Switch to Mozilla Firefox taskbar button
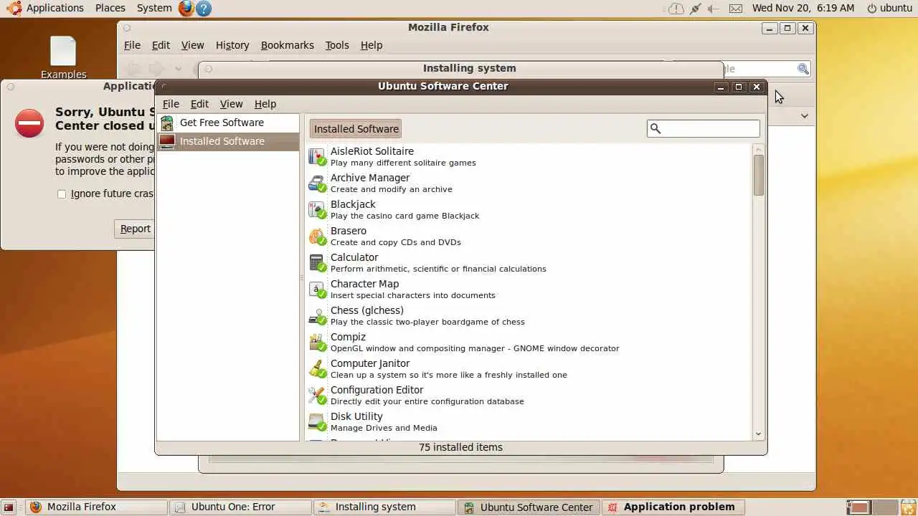Screen dimensions: 918x516 [x=97, y=507]
